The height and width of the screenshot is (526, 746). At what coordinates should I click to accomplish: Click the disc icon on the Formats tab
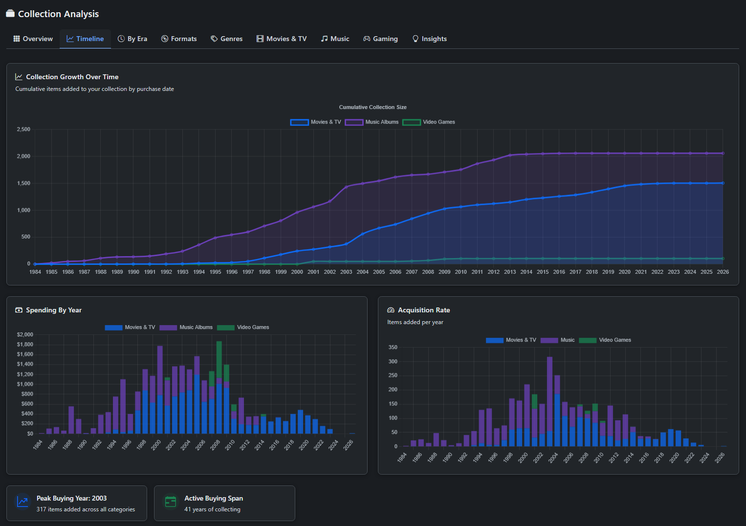165,39
